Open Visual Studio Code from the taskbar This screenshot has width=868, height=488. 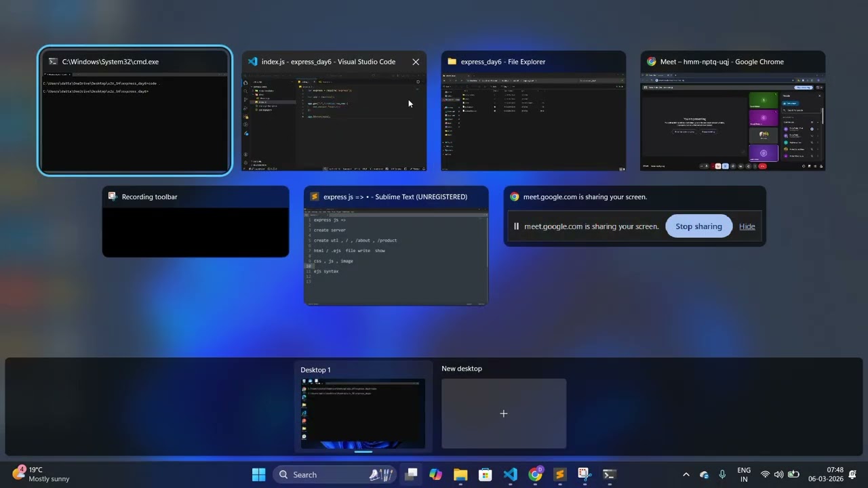510,474
